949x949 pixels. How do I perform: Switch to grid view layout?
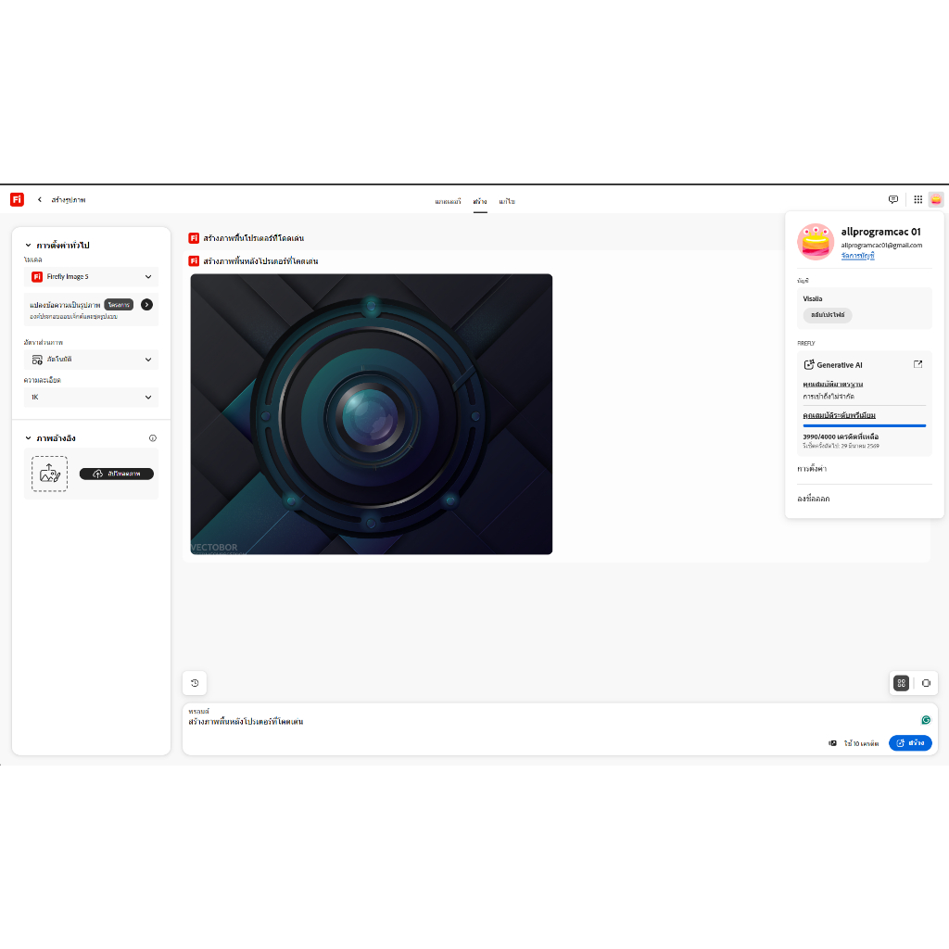901,683
